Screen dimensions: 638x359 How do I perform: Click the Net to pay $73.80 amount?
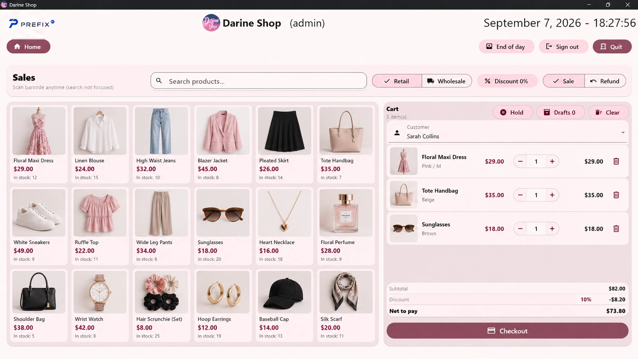click(615, 311)
